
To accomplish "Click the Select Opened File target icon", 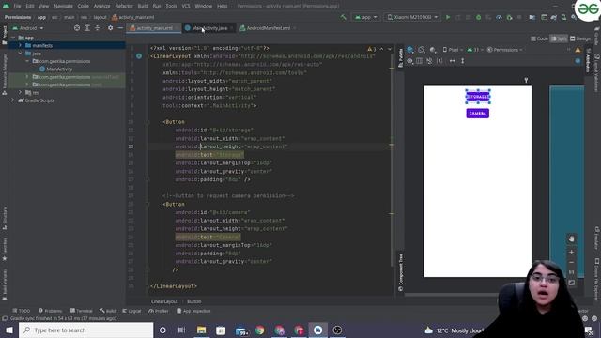I will tap(77, 28).
